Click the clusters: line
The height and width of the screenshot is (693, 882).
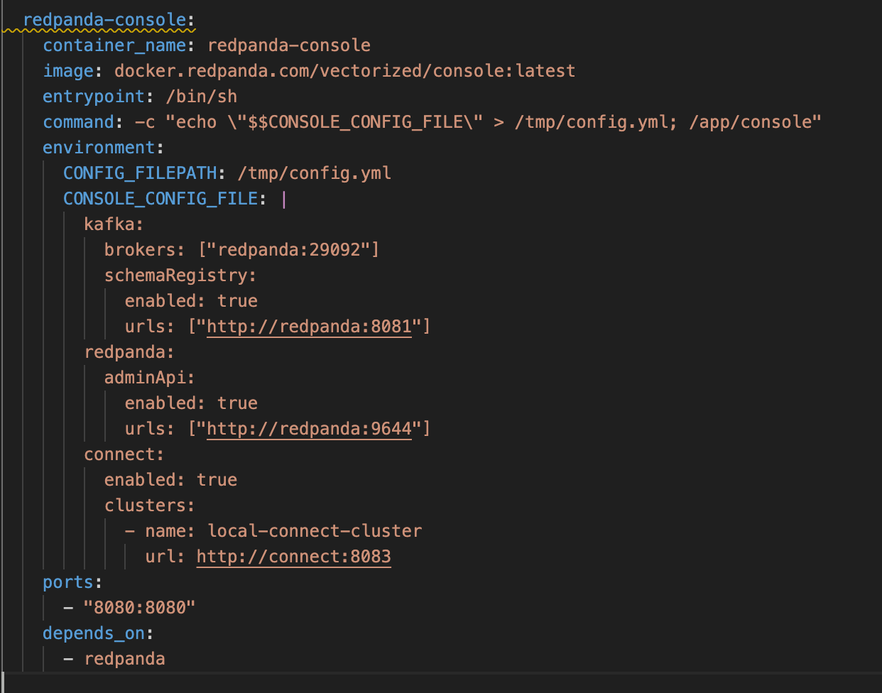click(150, 506)
